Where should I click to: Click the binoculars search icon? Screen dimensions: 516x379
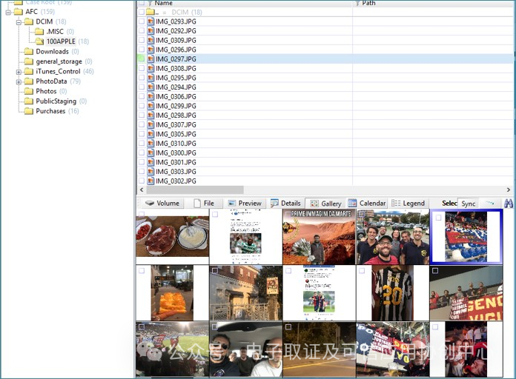[x=509, y=203]
